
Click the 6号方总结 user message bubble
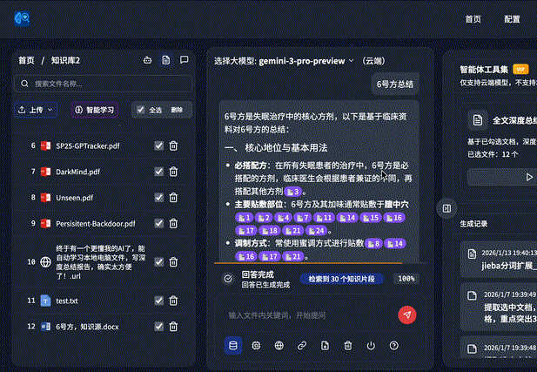click(395, 84)
